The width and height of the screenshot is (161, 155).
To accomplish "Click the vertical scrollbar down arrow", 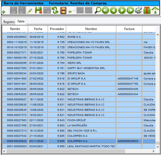I will tap(158, 147).
